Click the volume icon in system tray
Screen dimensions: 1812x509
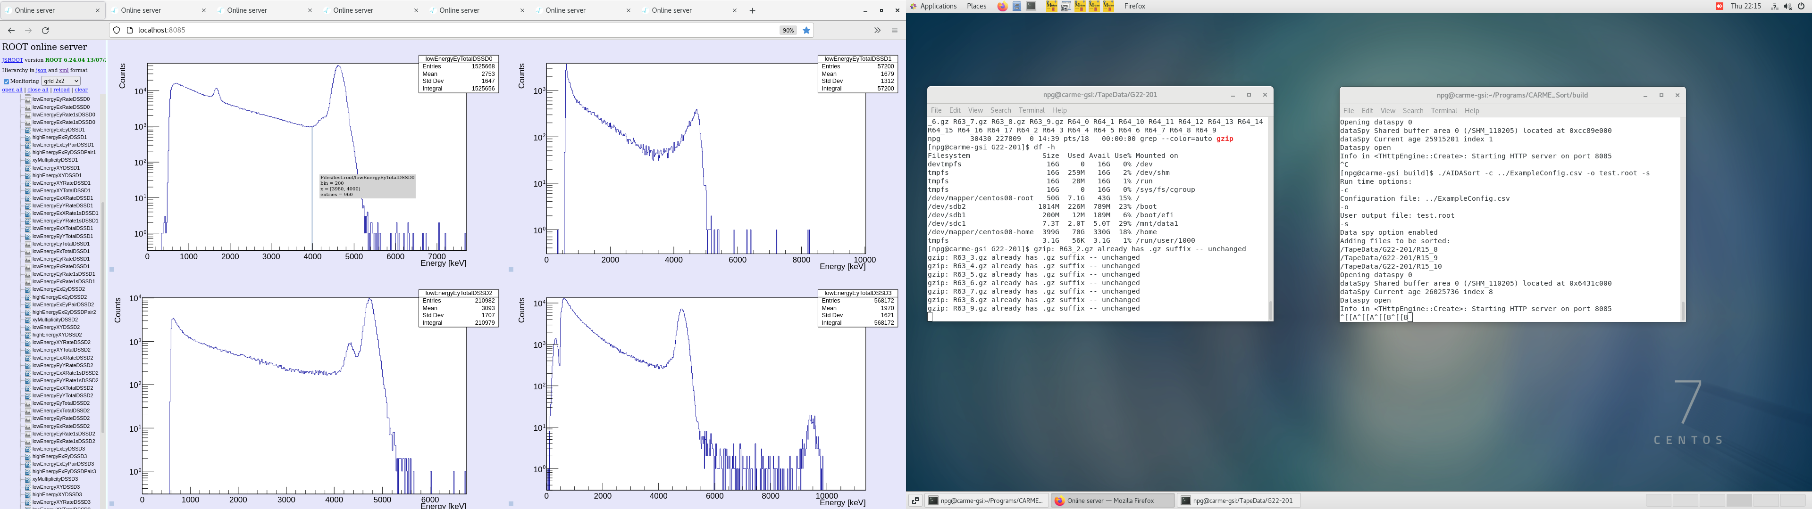coord(1787,6)
